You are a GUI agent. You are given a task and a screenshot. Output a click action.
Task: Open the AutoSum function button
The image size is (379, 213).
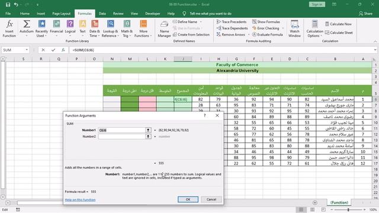tap(26, 28)
